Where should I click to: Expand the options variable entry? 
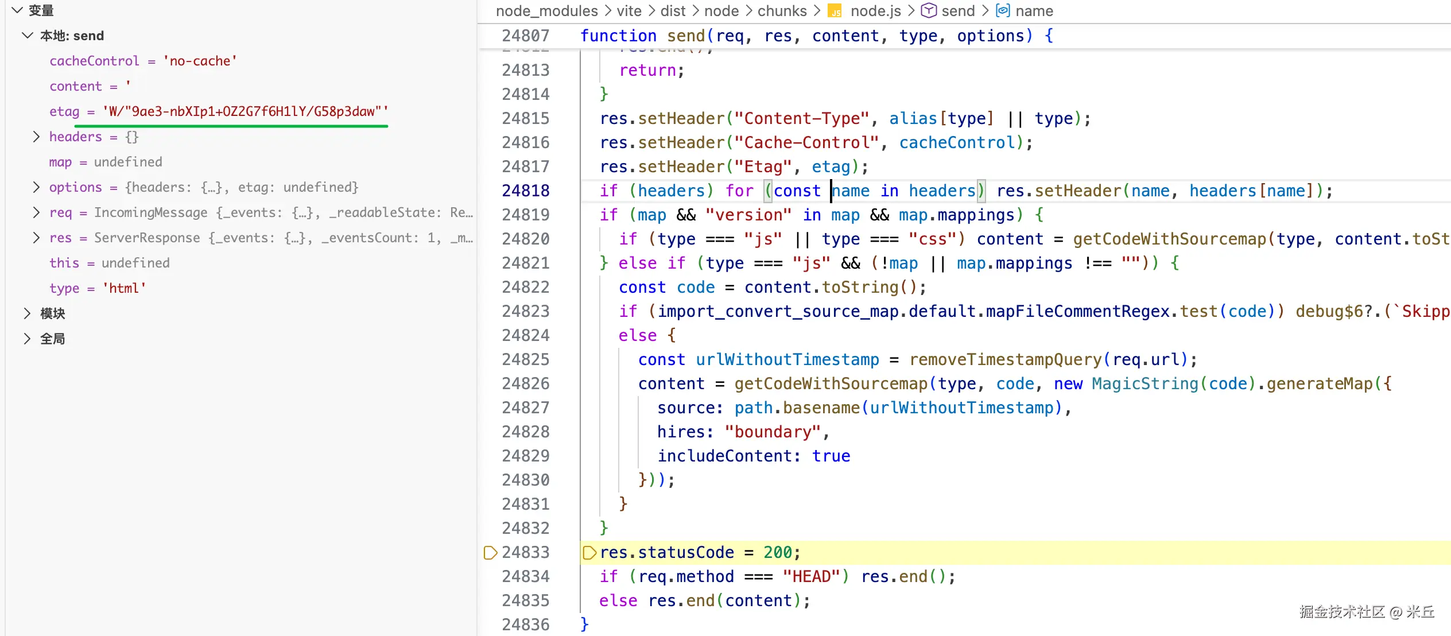click(x=36, y=187)
